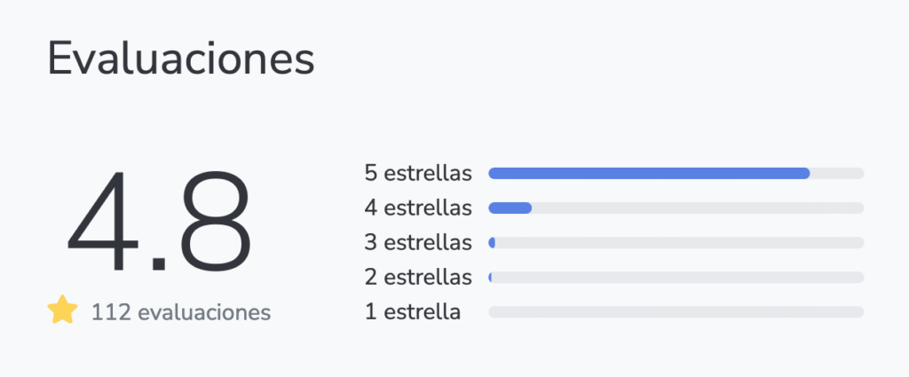Viewport: 909px width, 377px height.
Task: Select the 5 estrellas label
Action: (x=418, y=173)
